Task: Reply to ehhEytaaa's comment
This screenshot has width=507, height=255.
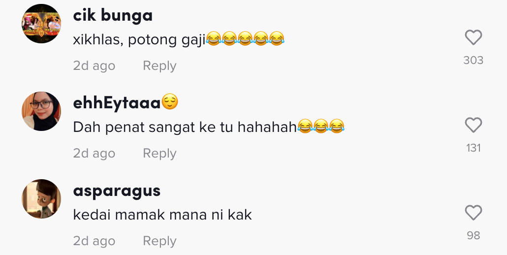Action: click(x=159, y=153)
